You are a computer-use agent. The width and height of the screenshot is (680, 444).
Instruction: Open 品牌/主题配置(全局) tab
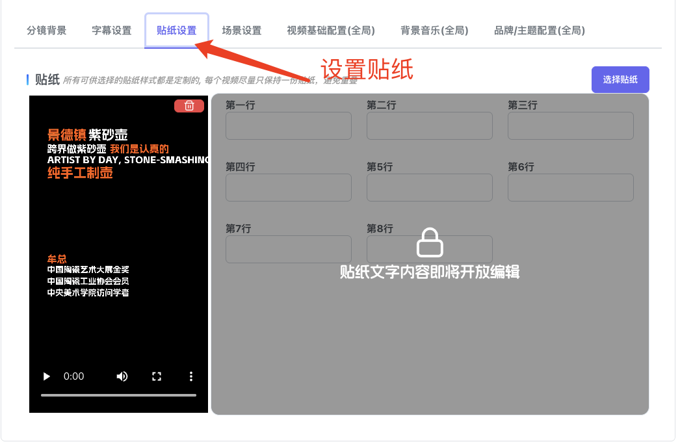tap(539, 31)
